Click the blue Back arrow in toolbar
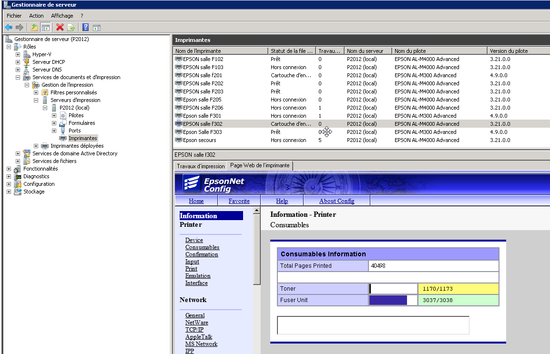 coord(9,28)
